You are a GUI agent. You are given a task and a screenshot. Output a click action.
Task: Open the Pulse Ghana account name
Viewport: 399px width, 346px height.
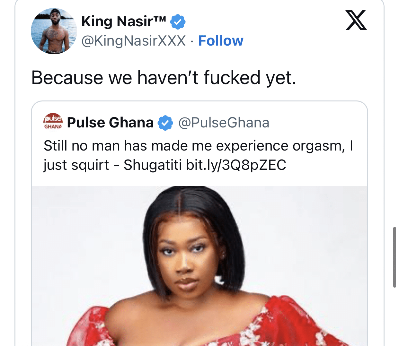point(110,123)
